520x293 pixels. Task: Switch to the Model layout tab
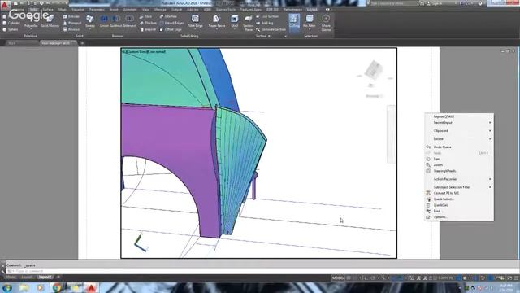(11, 277)
